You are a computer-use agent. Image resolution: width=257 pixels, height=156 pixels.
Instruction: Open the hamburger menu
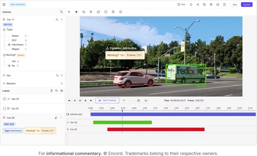point(4,4)
